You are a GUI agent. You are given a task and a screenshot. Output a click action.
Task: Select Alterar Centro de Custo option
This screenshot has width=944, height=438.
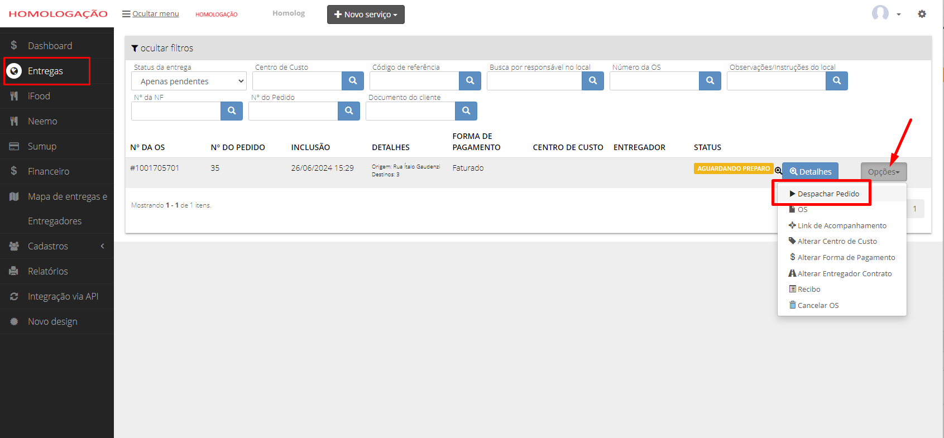click(832, 241)
